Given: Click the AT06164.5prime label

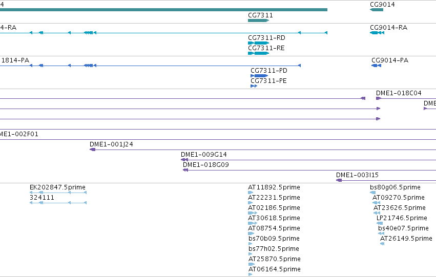Looking at the screenshot, I should (x=274, y=269).
